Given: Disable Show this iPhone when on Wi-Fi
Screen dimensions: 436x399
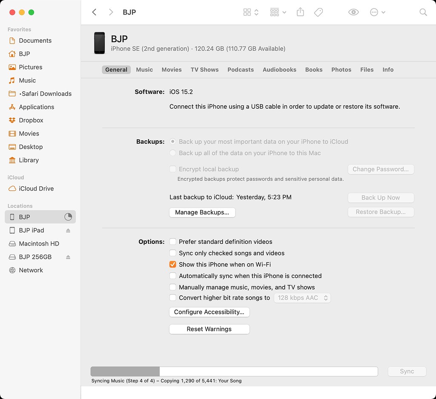Looking at the screenshot, I should click(173, 264).
